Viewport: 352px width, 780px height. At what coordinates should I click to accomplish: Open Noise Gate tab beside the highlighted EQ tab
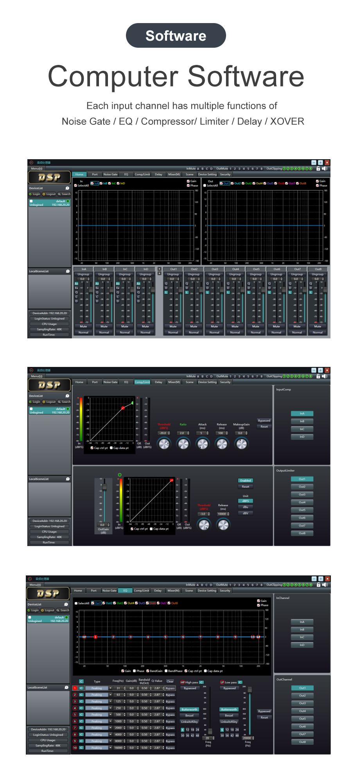tap(109, 591)
